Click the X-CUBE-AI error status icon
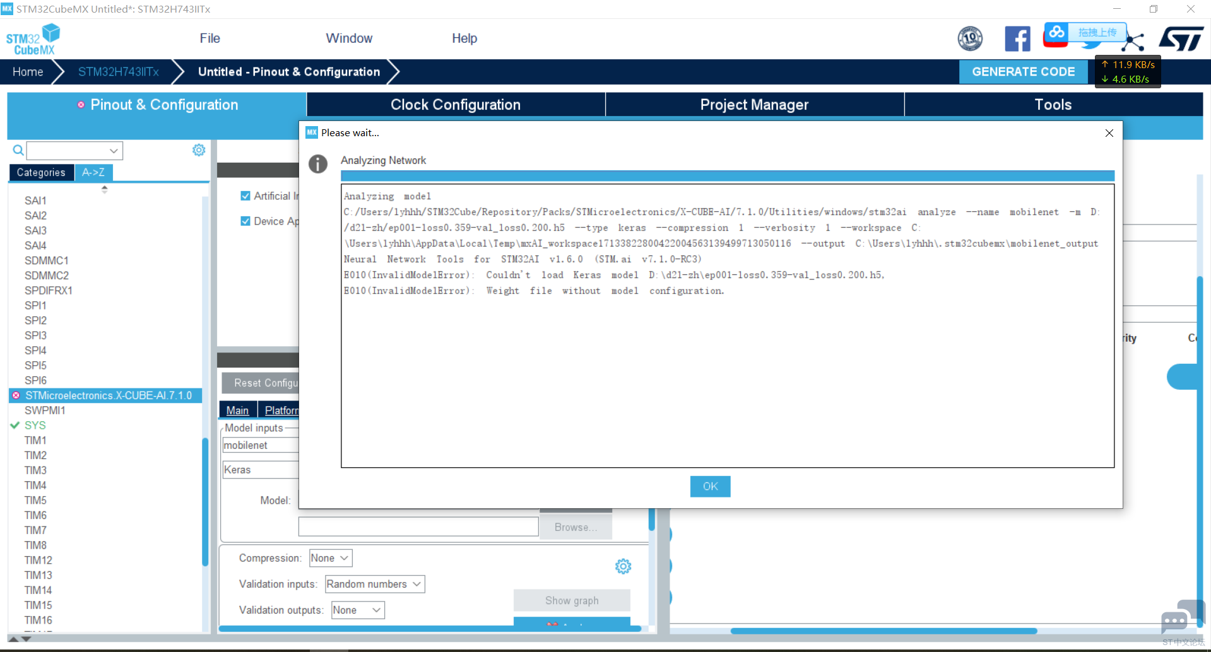 pos(16,395)
